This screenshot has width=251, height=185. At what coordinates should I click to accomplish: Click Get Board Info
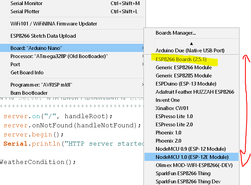(72, 73)
